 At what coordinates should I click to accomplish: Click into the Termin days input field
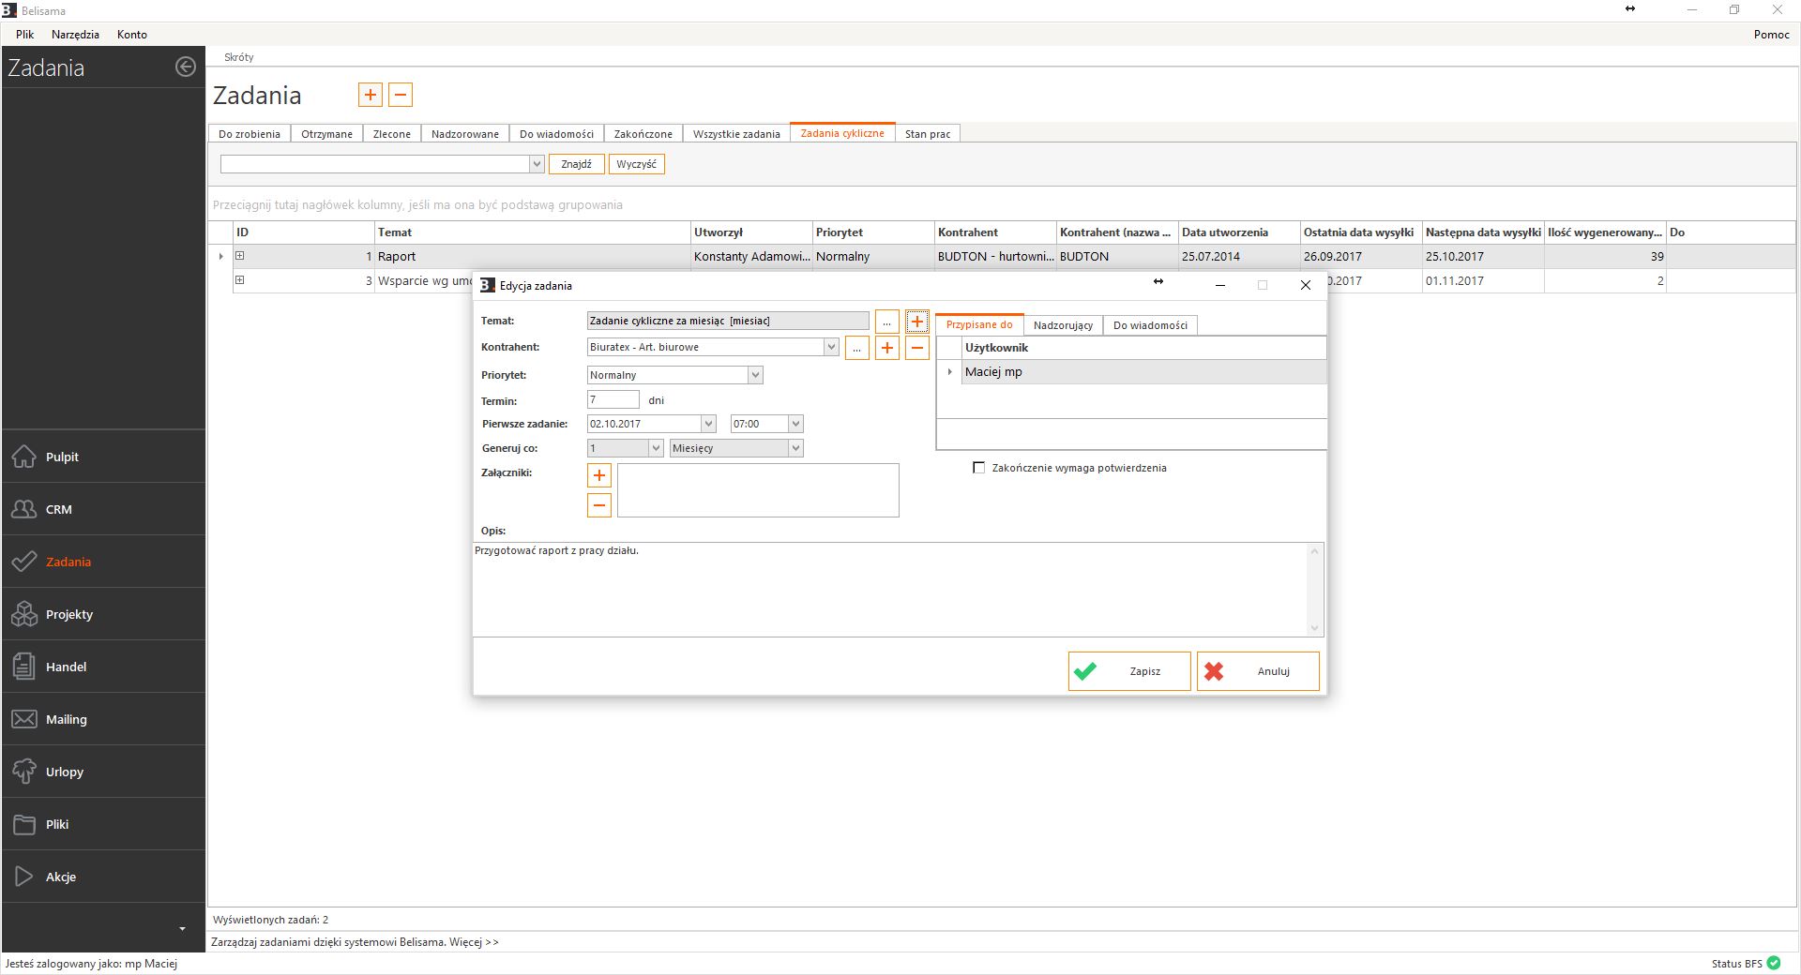613,399
